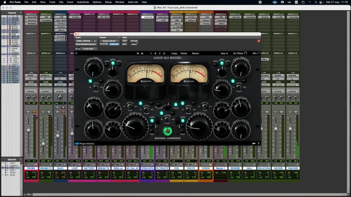Open the DRUMS PC no group selector
This screenshot has height=197, width=351.
[x=46, y=91]
